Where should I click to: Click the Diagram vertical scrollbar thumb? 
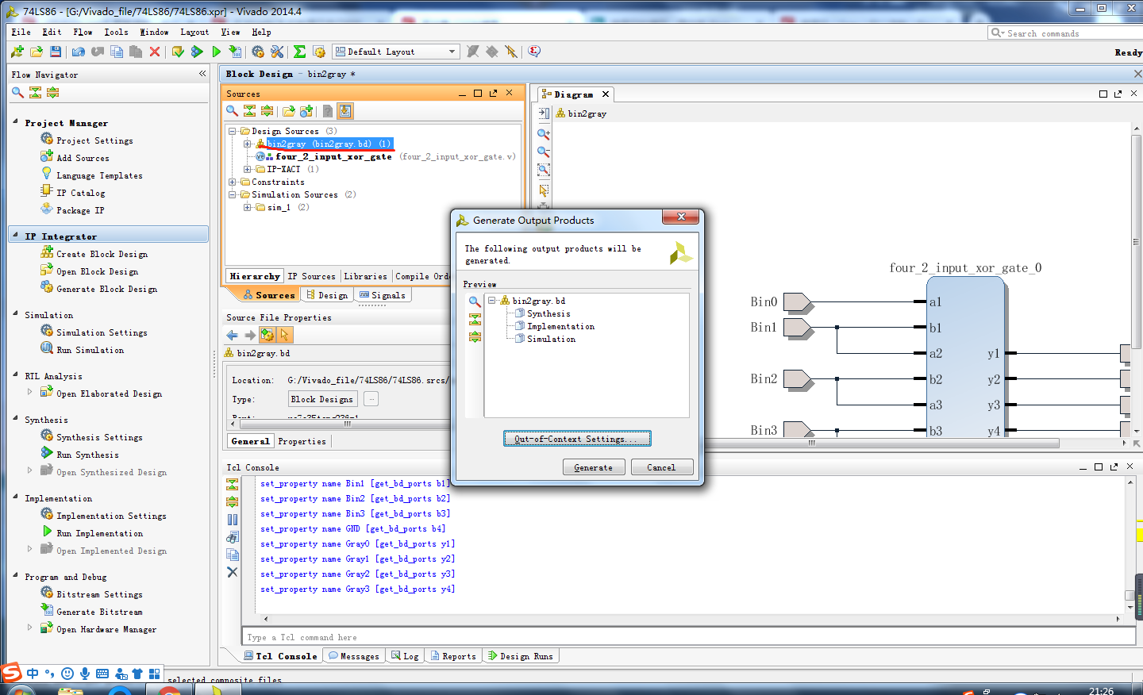[1136, 241]
